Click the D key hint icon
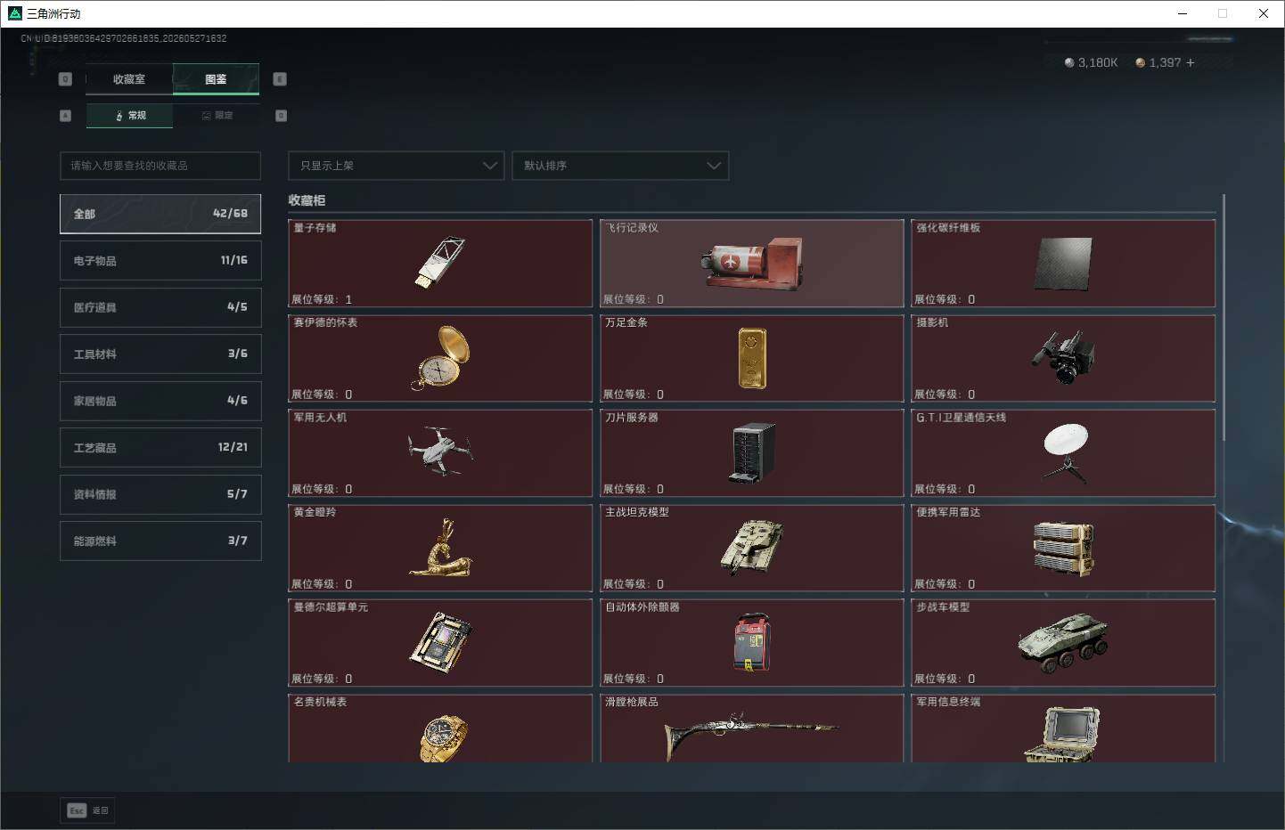The height and width of the screenshot is (830, 1285). point(282,116)
